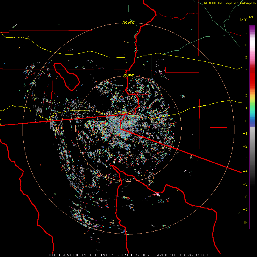Image resolution: width=257 pixels, height=257 pixels.
Task: Click the -3 value on color scale
Action: [x=245, y=159]
